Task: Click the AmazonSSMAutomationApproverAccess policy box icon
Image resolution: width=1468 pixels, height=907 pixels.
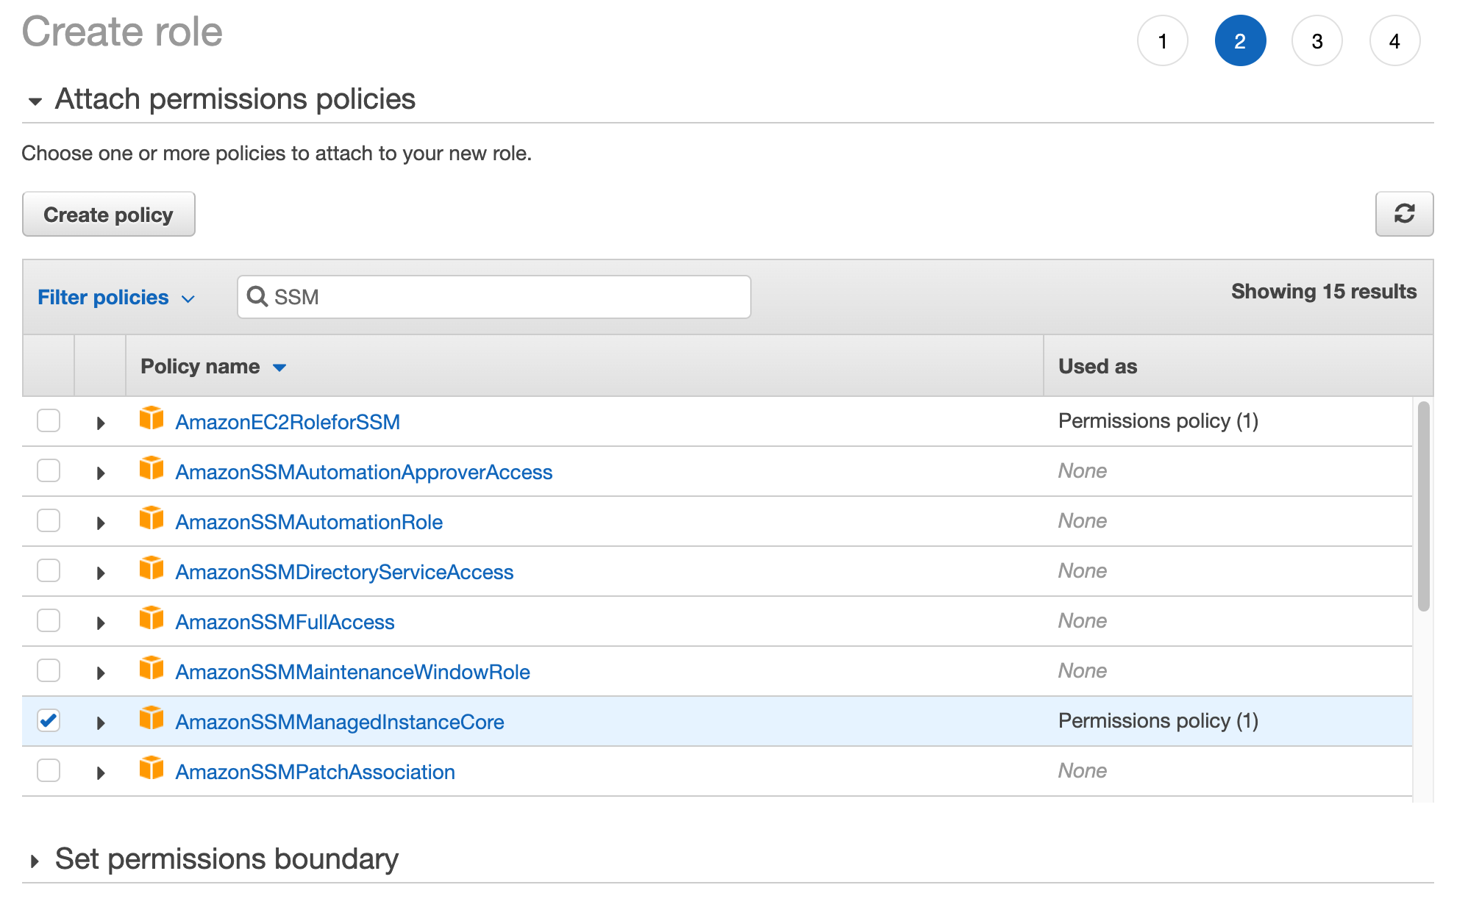Action: (x=152, y=469)
